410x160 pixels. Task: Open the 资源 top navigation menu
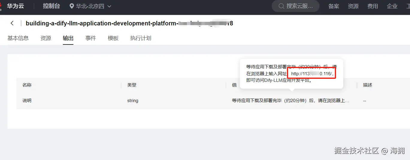click(353, 6)
